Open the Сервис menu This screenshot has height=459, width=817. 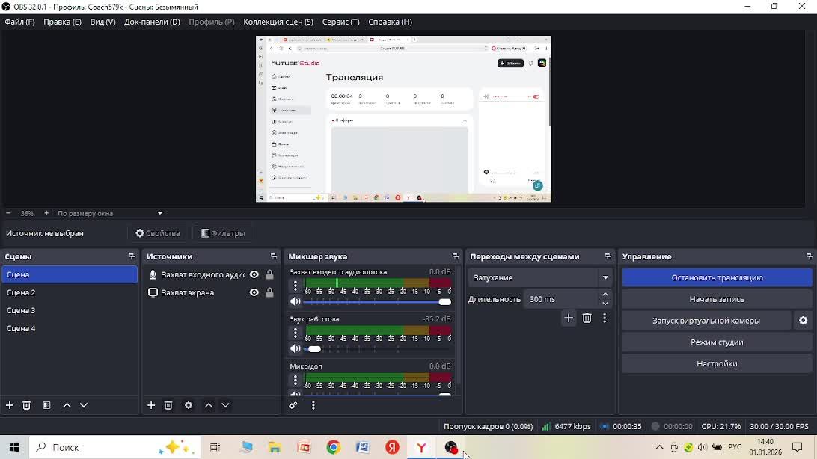(x=340, y=22)
